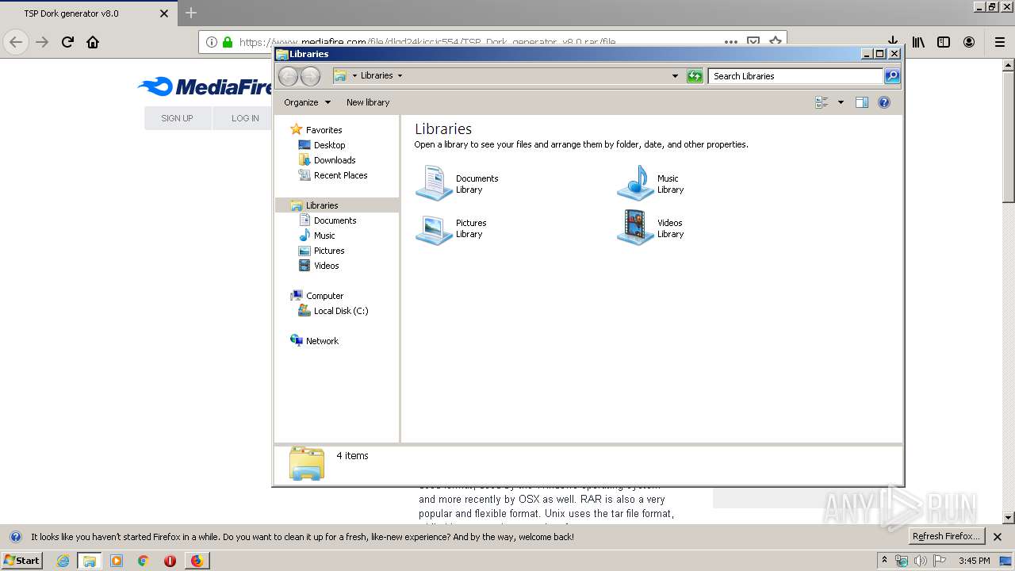Click the Explorer back arrow button
The width and height of the screenshot is (1015, 571).
(x=289, y=76)
